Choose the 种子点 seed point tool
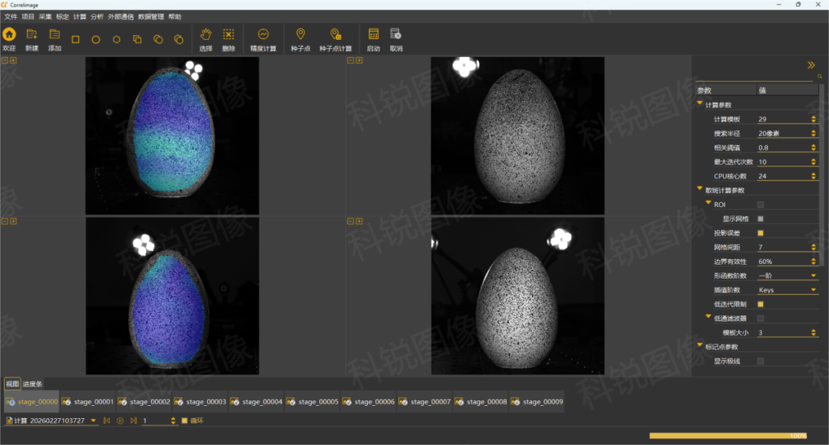The height and width of the screenshot is (445, 829). (300, 35)
